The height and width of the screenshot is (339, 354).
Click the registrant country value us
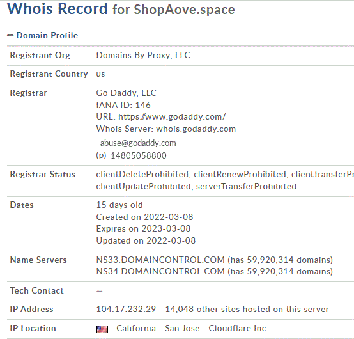pyautogui.click(x=100, y=74)
